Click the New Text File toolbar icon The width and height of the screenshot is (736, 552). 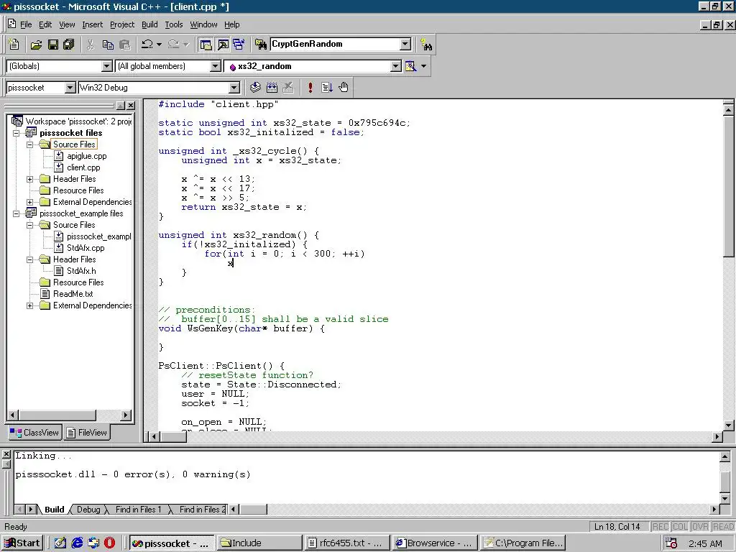(14, 45)
